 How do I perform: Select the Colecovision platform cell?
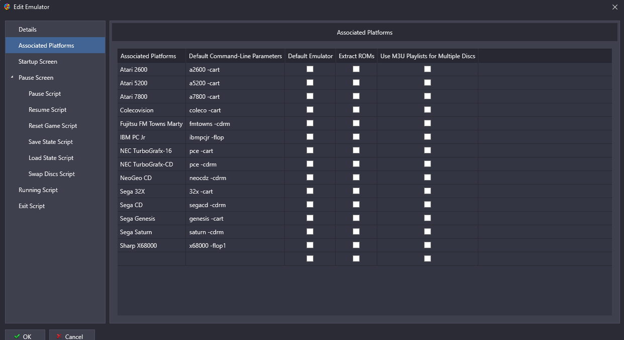coord(152,110)
